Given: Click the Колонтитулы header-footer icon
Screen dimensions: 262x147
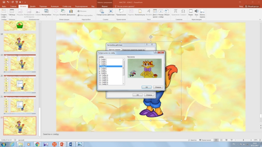Looking at the screenshot, I should (x=140, y=12).
